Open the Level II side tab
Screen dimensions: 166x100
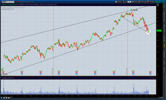(x=164, y=62)
